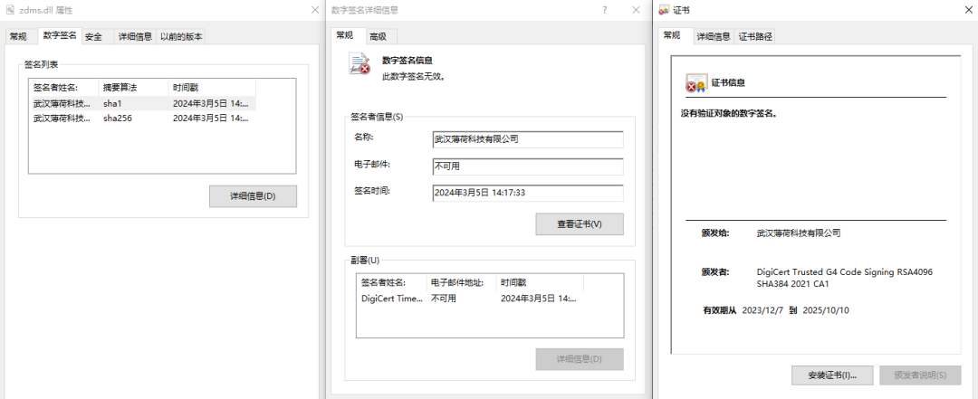This screenshot has width=978, height=399.
Task: Close the 证书 window
Action: [x=967, y=10]
